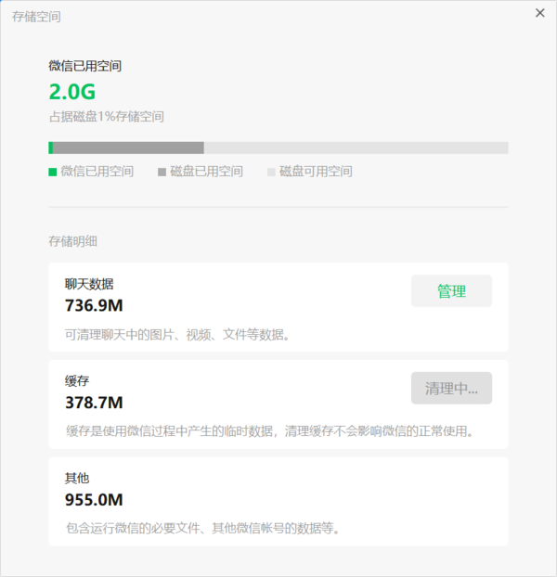Click the light free-space portion of the bar

(x=356, y=147)
